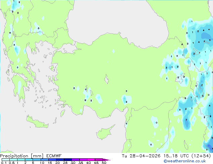The image size is (213, 164).
Task: Click the 1–2 mm legend swatch
Action: point(21,160)
